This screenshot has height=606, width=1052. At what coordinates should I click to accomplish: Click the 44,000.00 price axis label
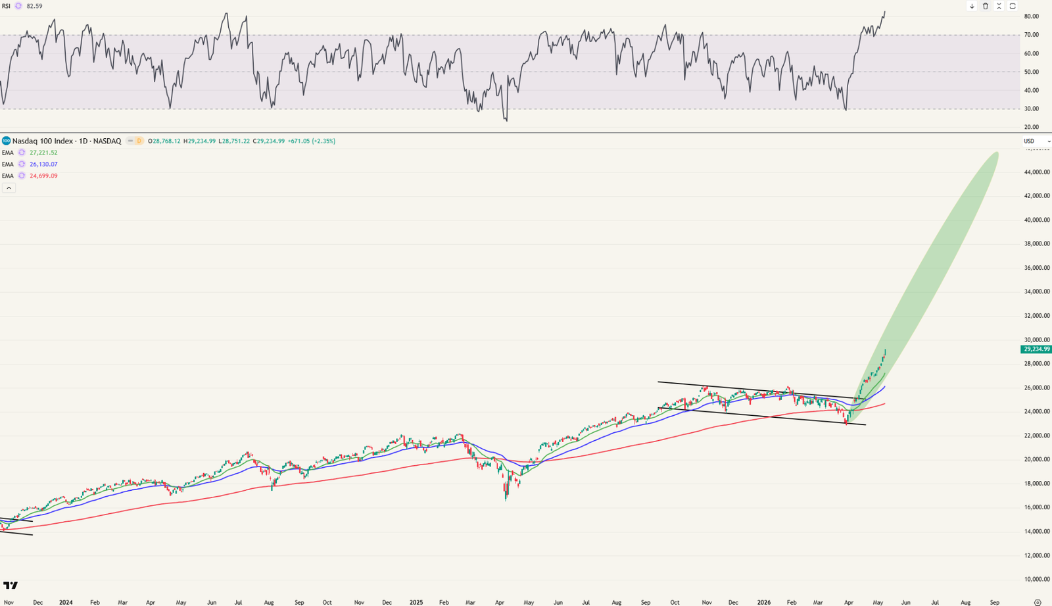[x=1037, y=172]
